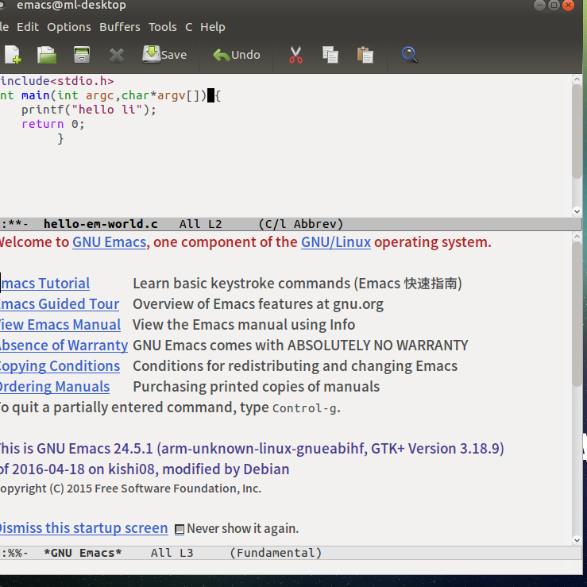Viewport: 587px width, 587px height.
Task: Click the startup screen pane's scrollbar track
Action: pyautogui.click(x=577, y=381)
